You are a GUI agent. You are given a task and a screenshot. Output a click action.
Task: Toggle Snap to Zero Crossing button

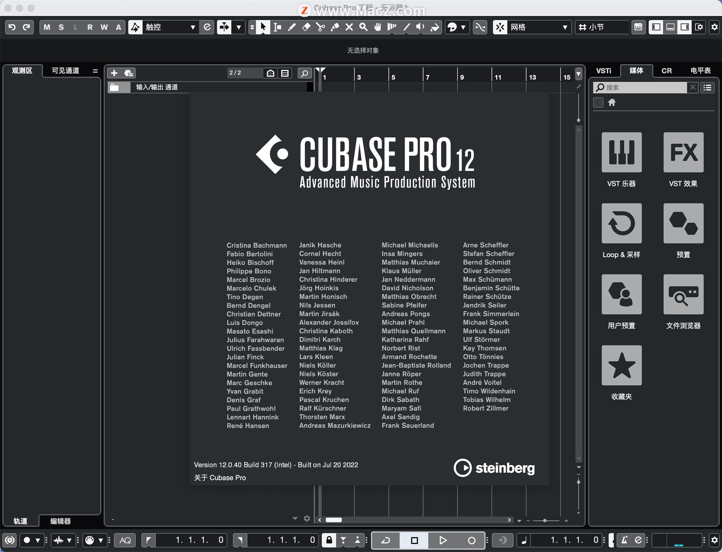[480, 27]
